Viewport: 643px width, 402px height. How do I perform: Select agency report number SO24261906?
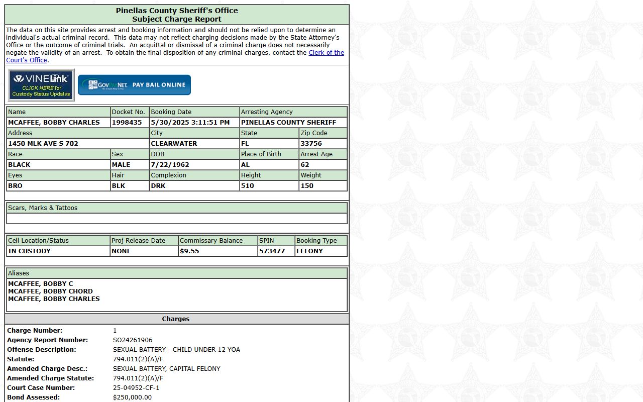(133, 340)
